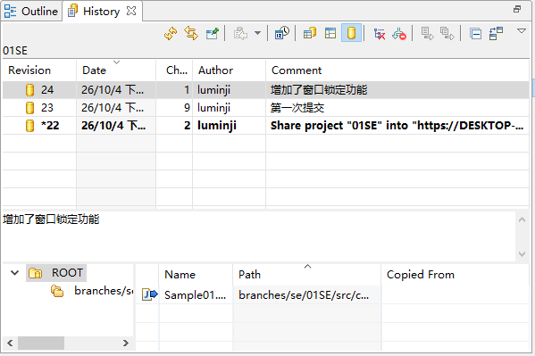Viewport: 535px width, 356px height.
Task: Toggle the local history table mode icon
Action: pyautogui.click(x=330, y=33)
